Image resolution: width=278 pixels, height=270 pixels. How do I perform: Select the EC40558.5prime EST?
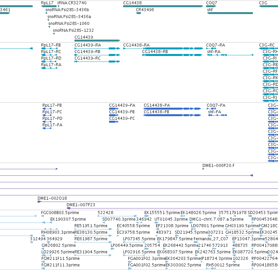(118, 229)
